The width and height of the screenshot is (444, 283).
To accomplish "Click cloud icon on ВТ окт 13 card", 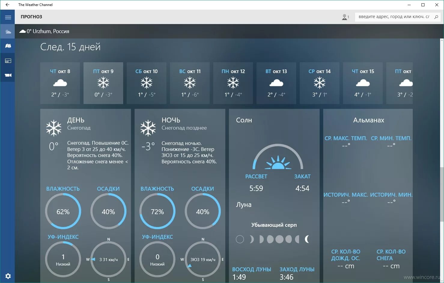I will point(276,83).
